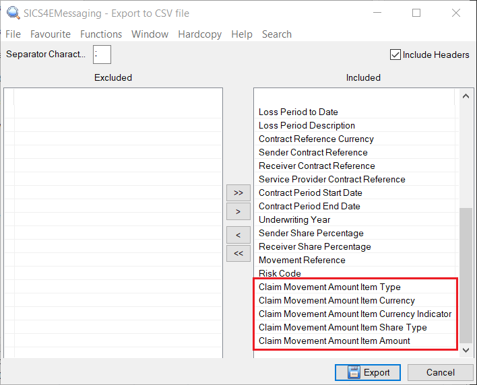This screenshot has width=477, height=385.
Task: Click the Included list scroll-up arrow
Action: pyautogui.click(x=466, y=96)
